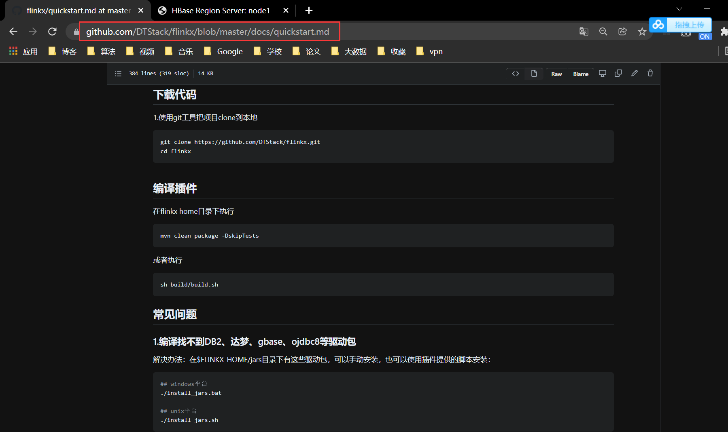This screenshot has width=728, height=432.
Task: Copy raw file contents icon
Action: click(618, 73)
